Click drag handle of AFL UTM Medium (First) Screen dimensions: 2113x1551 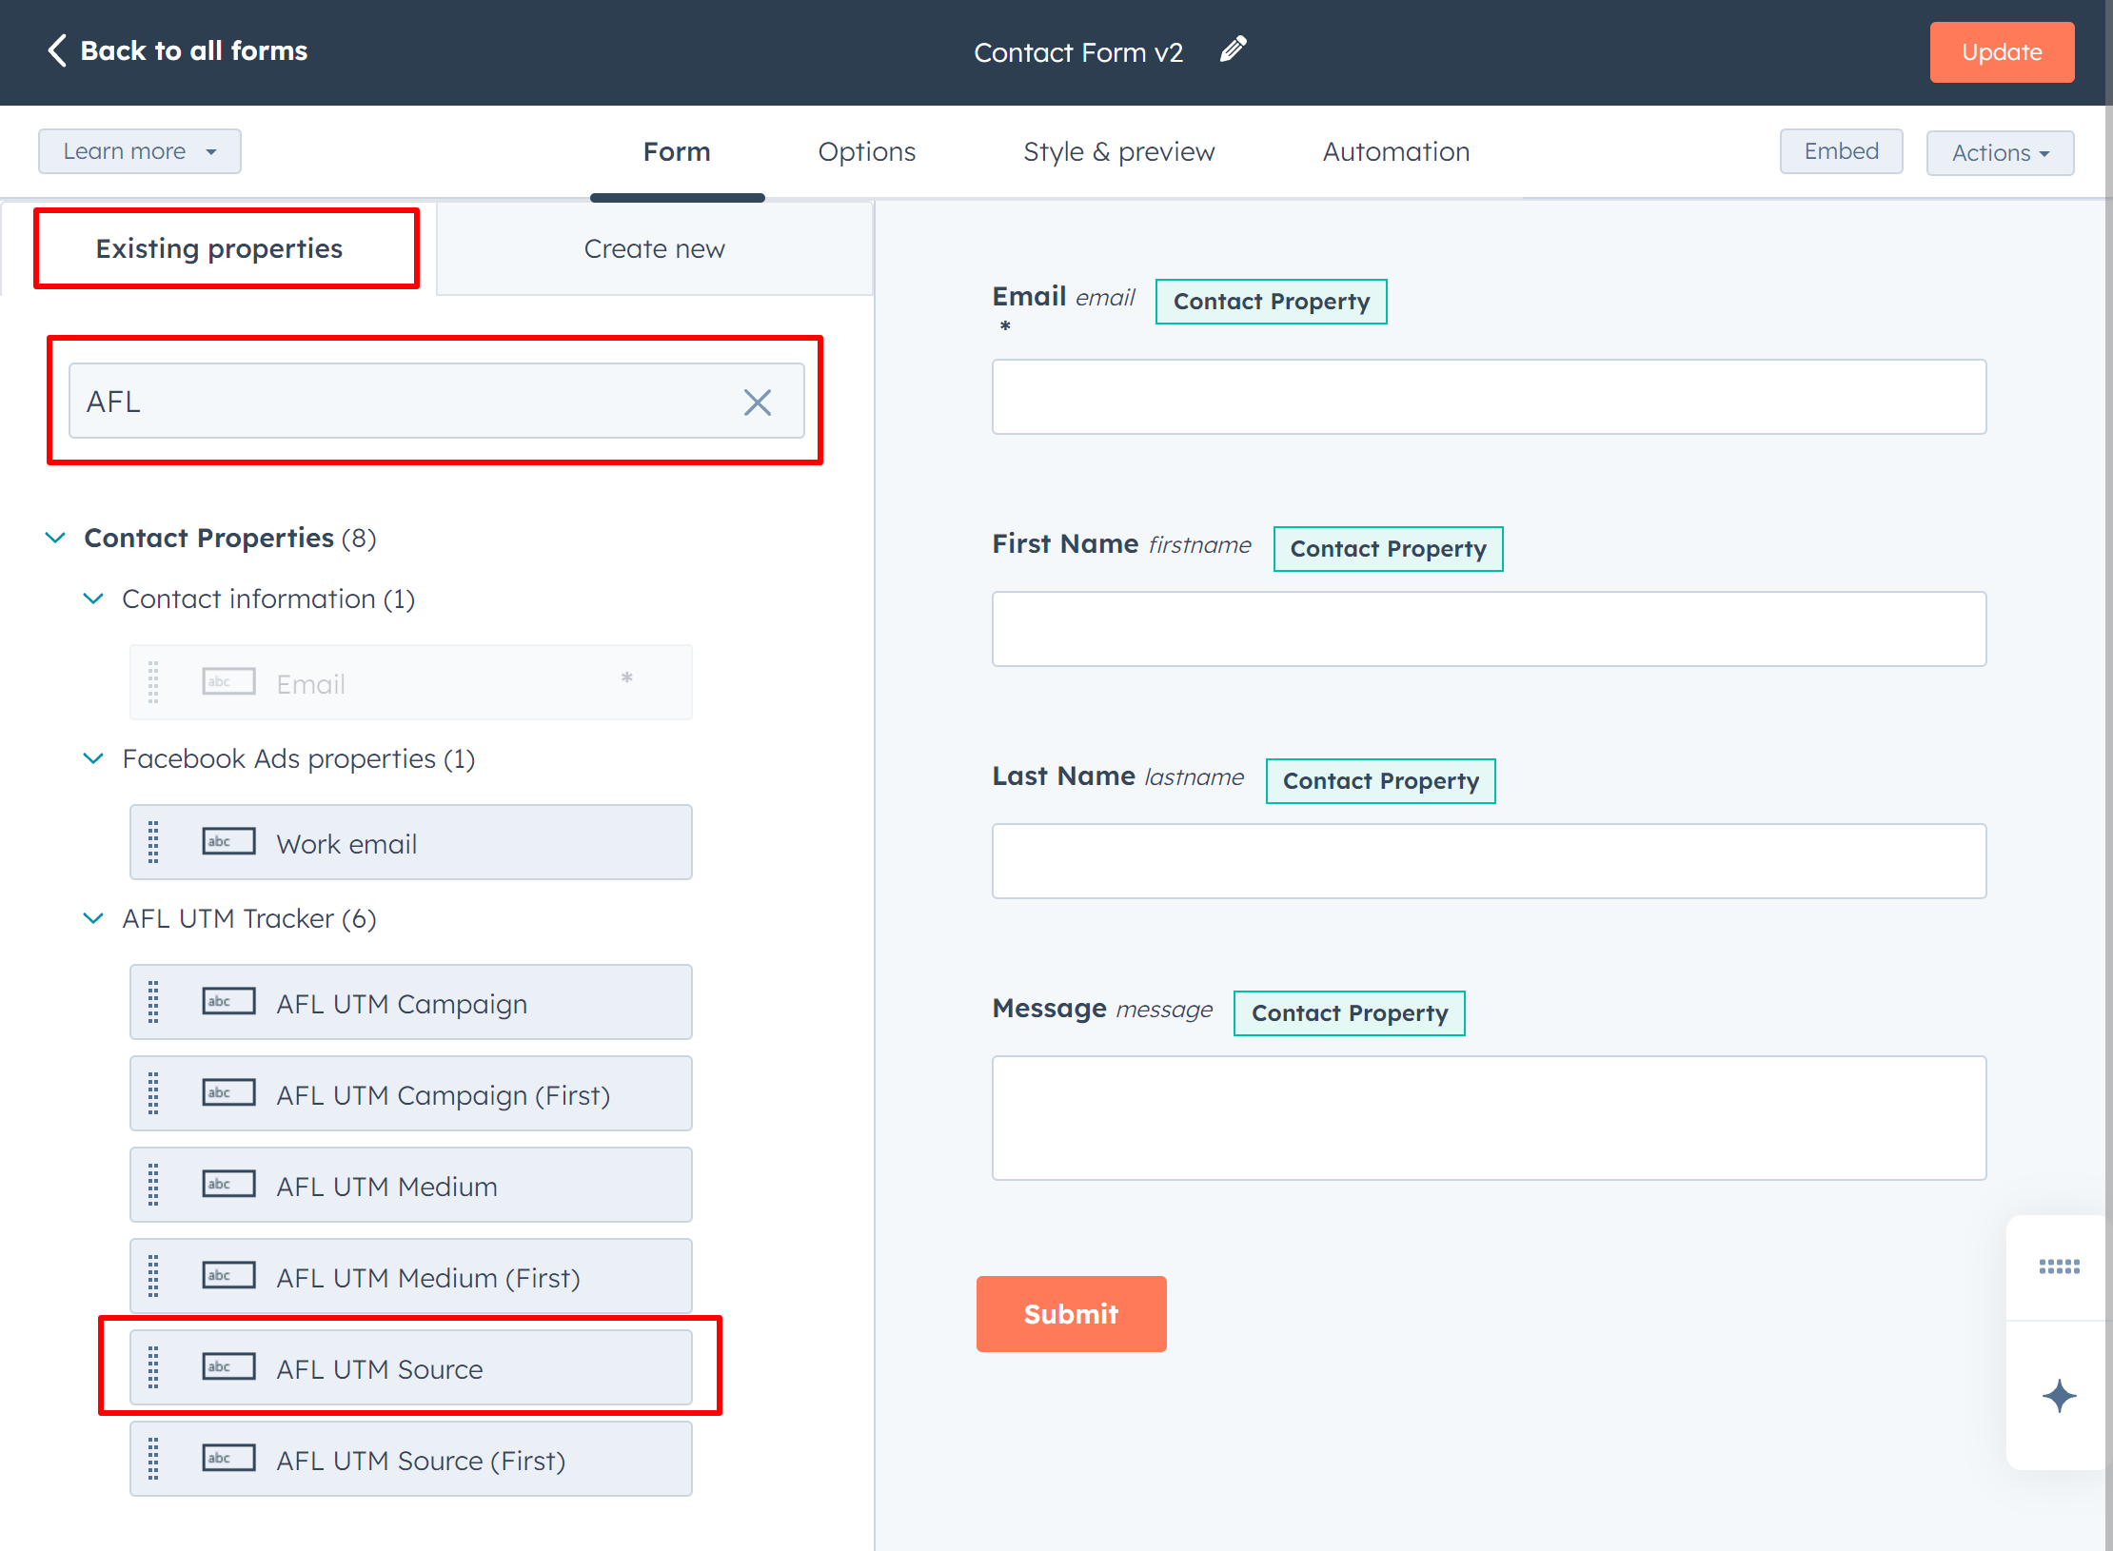pos(153,1276)
